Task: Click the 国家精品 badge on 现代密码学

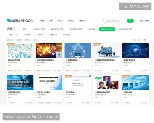Action: (68, 76)
